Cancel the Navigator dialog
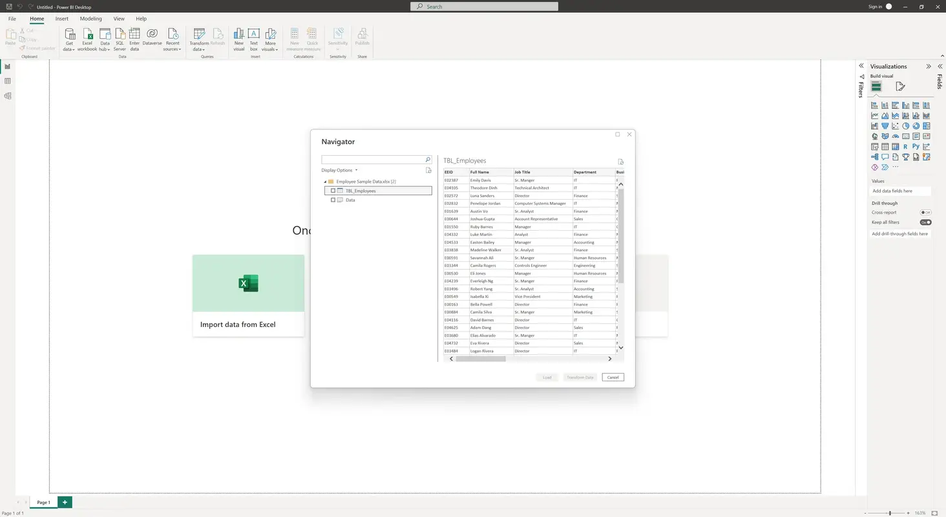This screenshot has width=946, height=517. (612, 377)
